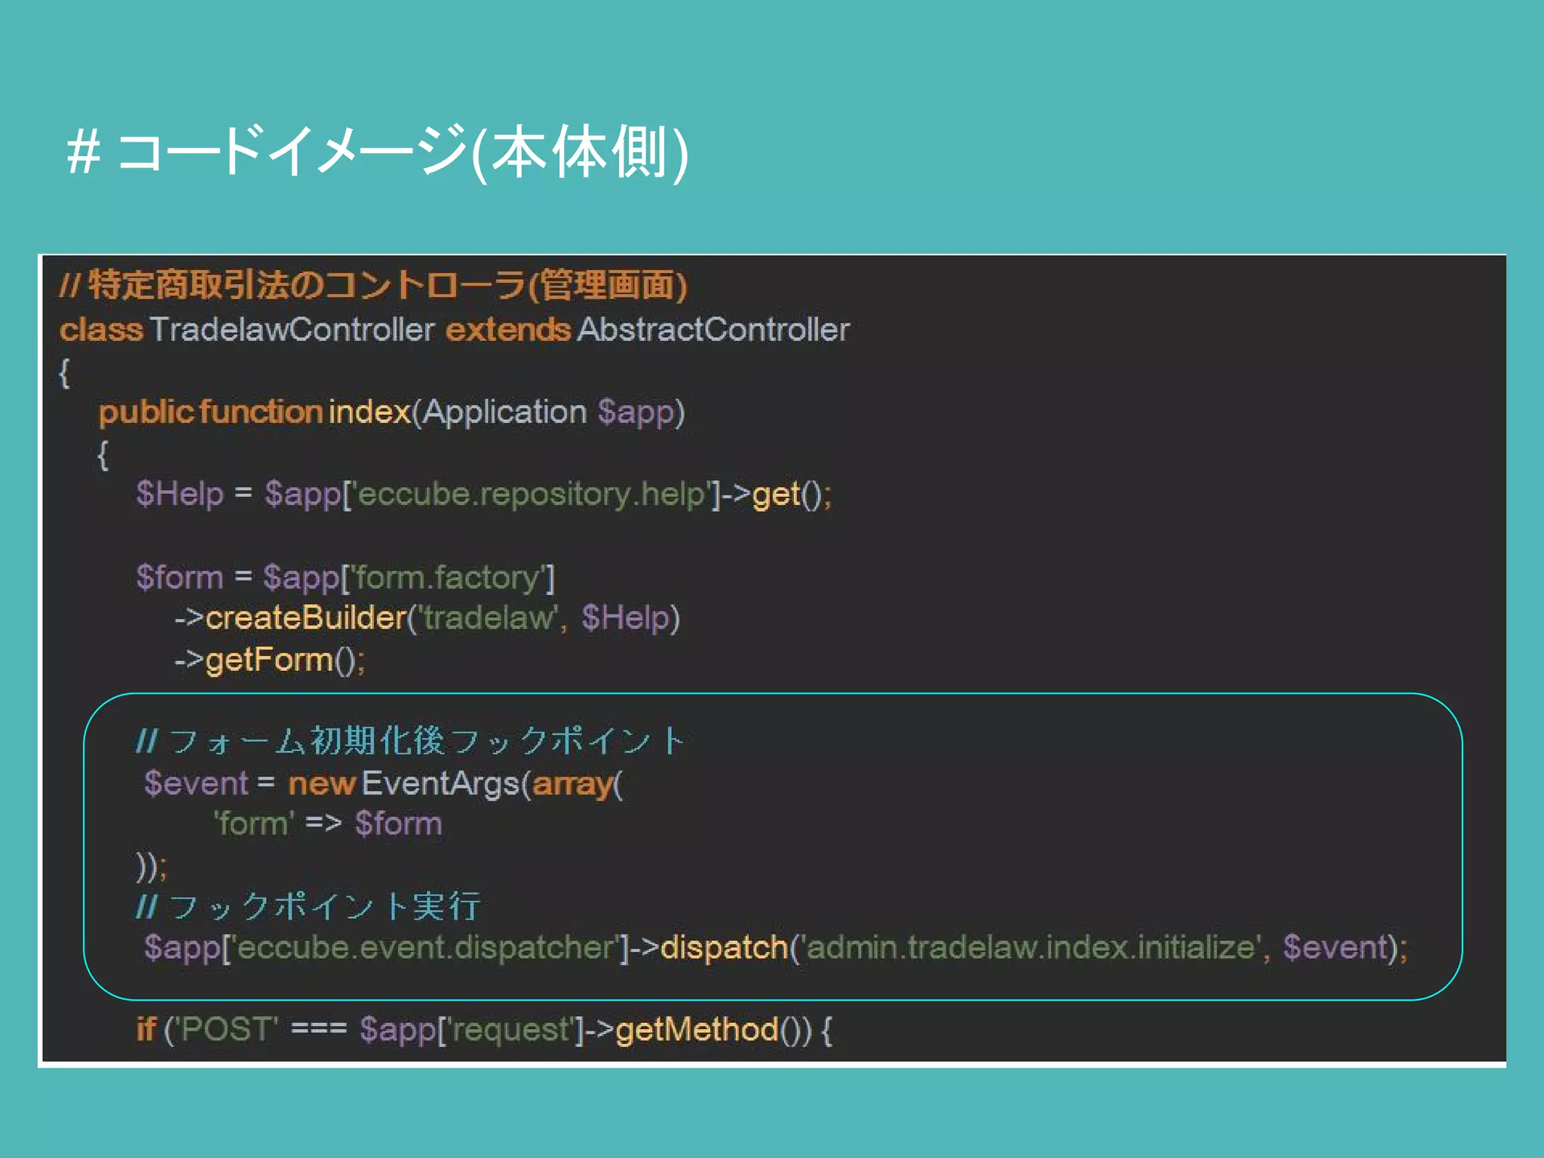Click the string 'form.factory'
Viewport: 1544px width, 1158px height.
tap(448, 577)
